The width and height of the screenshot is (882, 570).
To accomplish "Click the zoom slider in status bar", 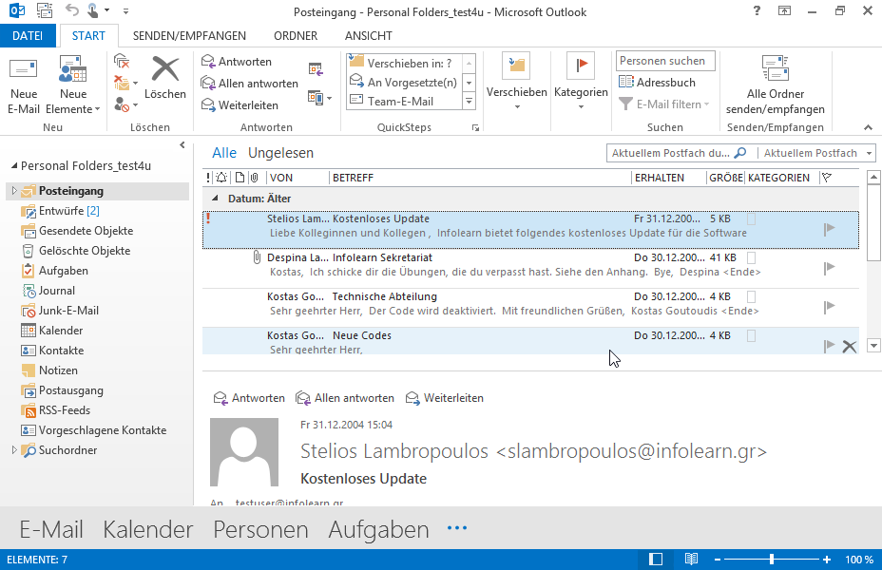I will 771,560.
